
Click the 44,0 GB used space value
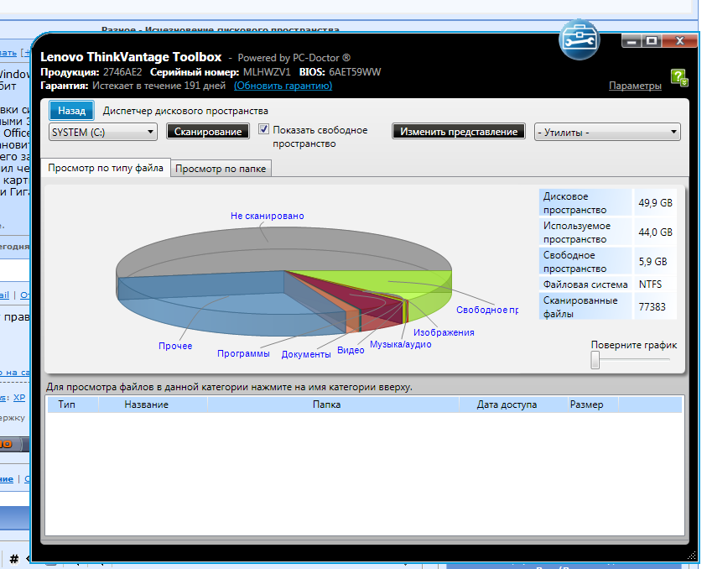pyautogui.click(x=655, y=232)
